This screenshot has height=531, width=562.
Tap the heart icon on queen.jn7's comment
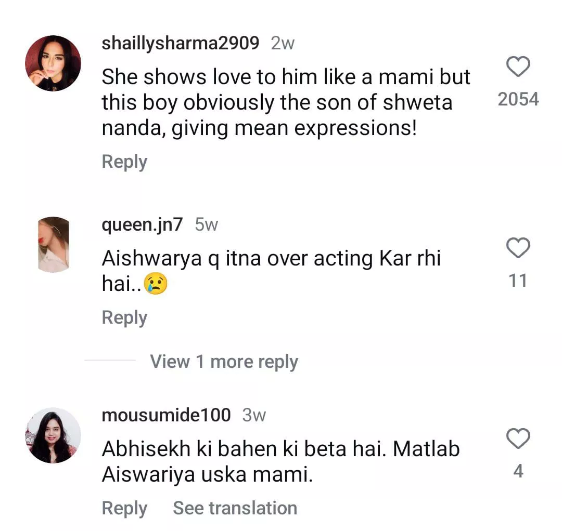click(518, 248)
